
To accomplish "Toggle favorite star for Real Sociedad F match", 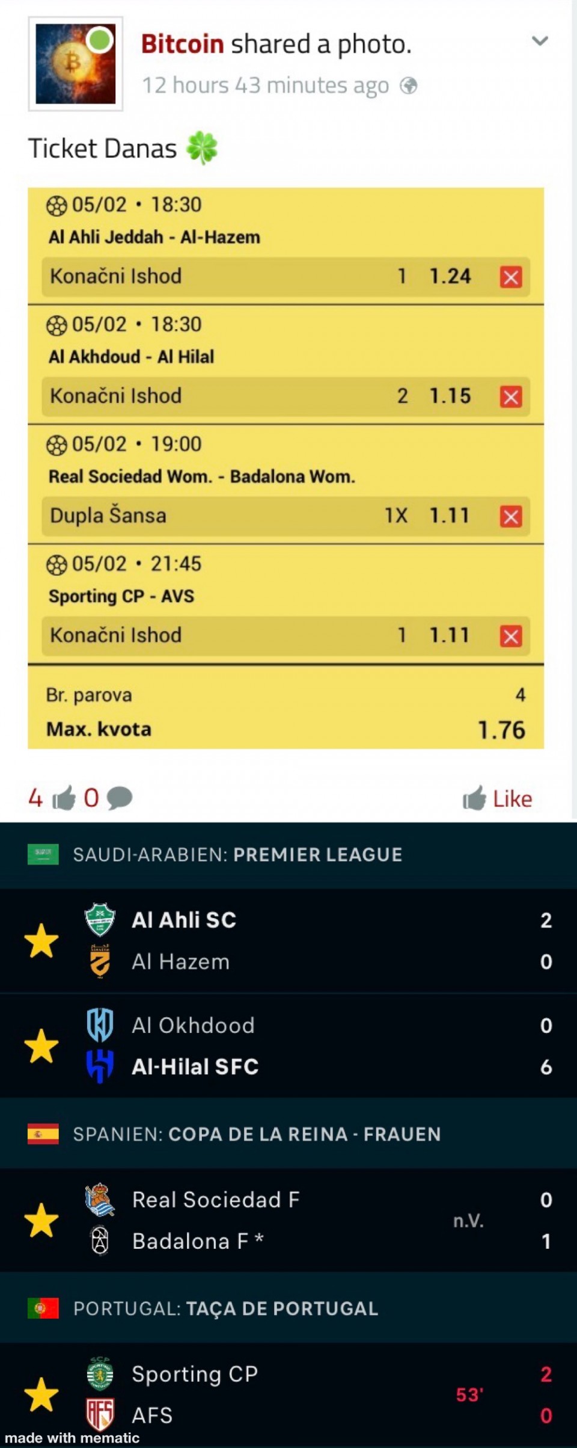I will pyautogui.click(x=41, y=1221).
